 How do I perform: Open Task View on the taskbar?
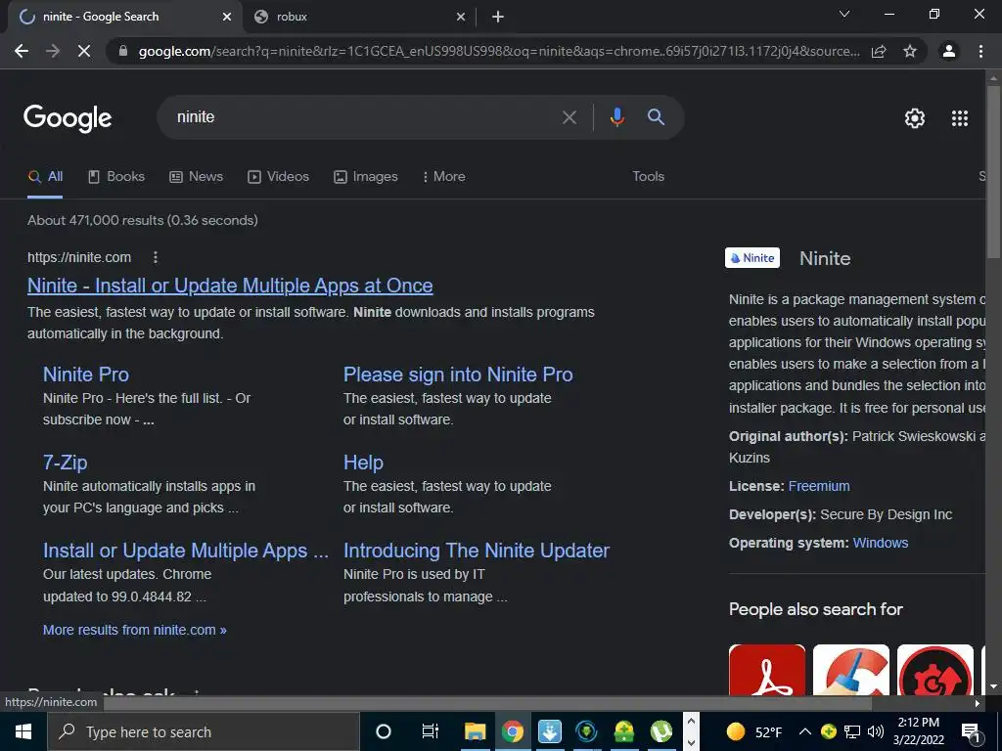(431, 731)
